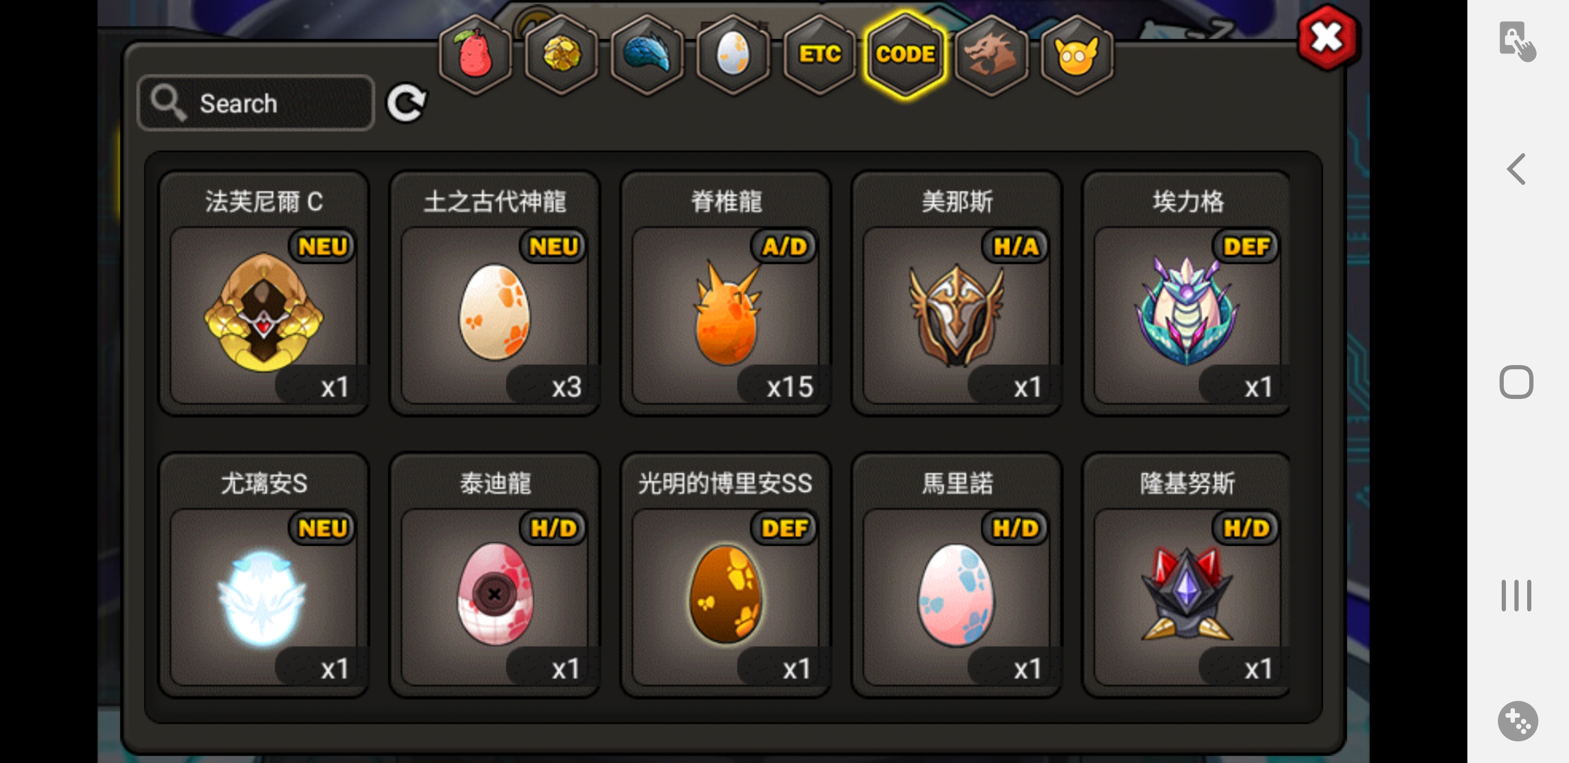1569x763 pixels.
Task: Open the brown dragon head category
Action: point(992,54)
